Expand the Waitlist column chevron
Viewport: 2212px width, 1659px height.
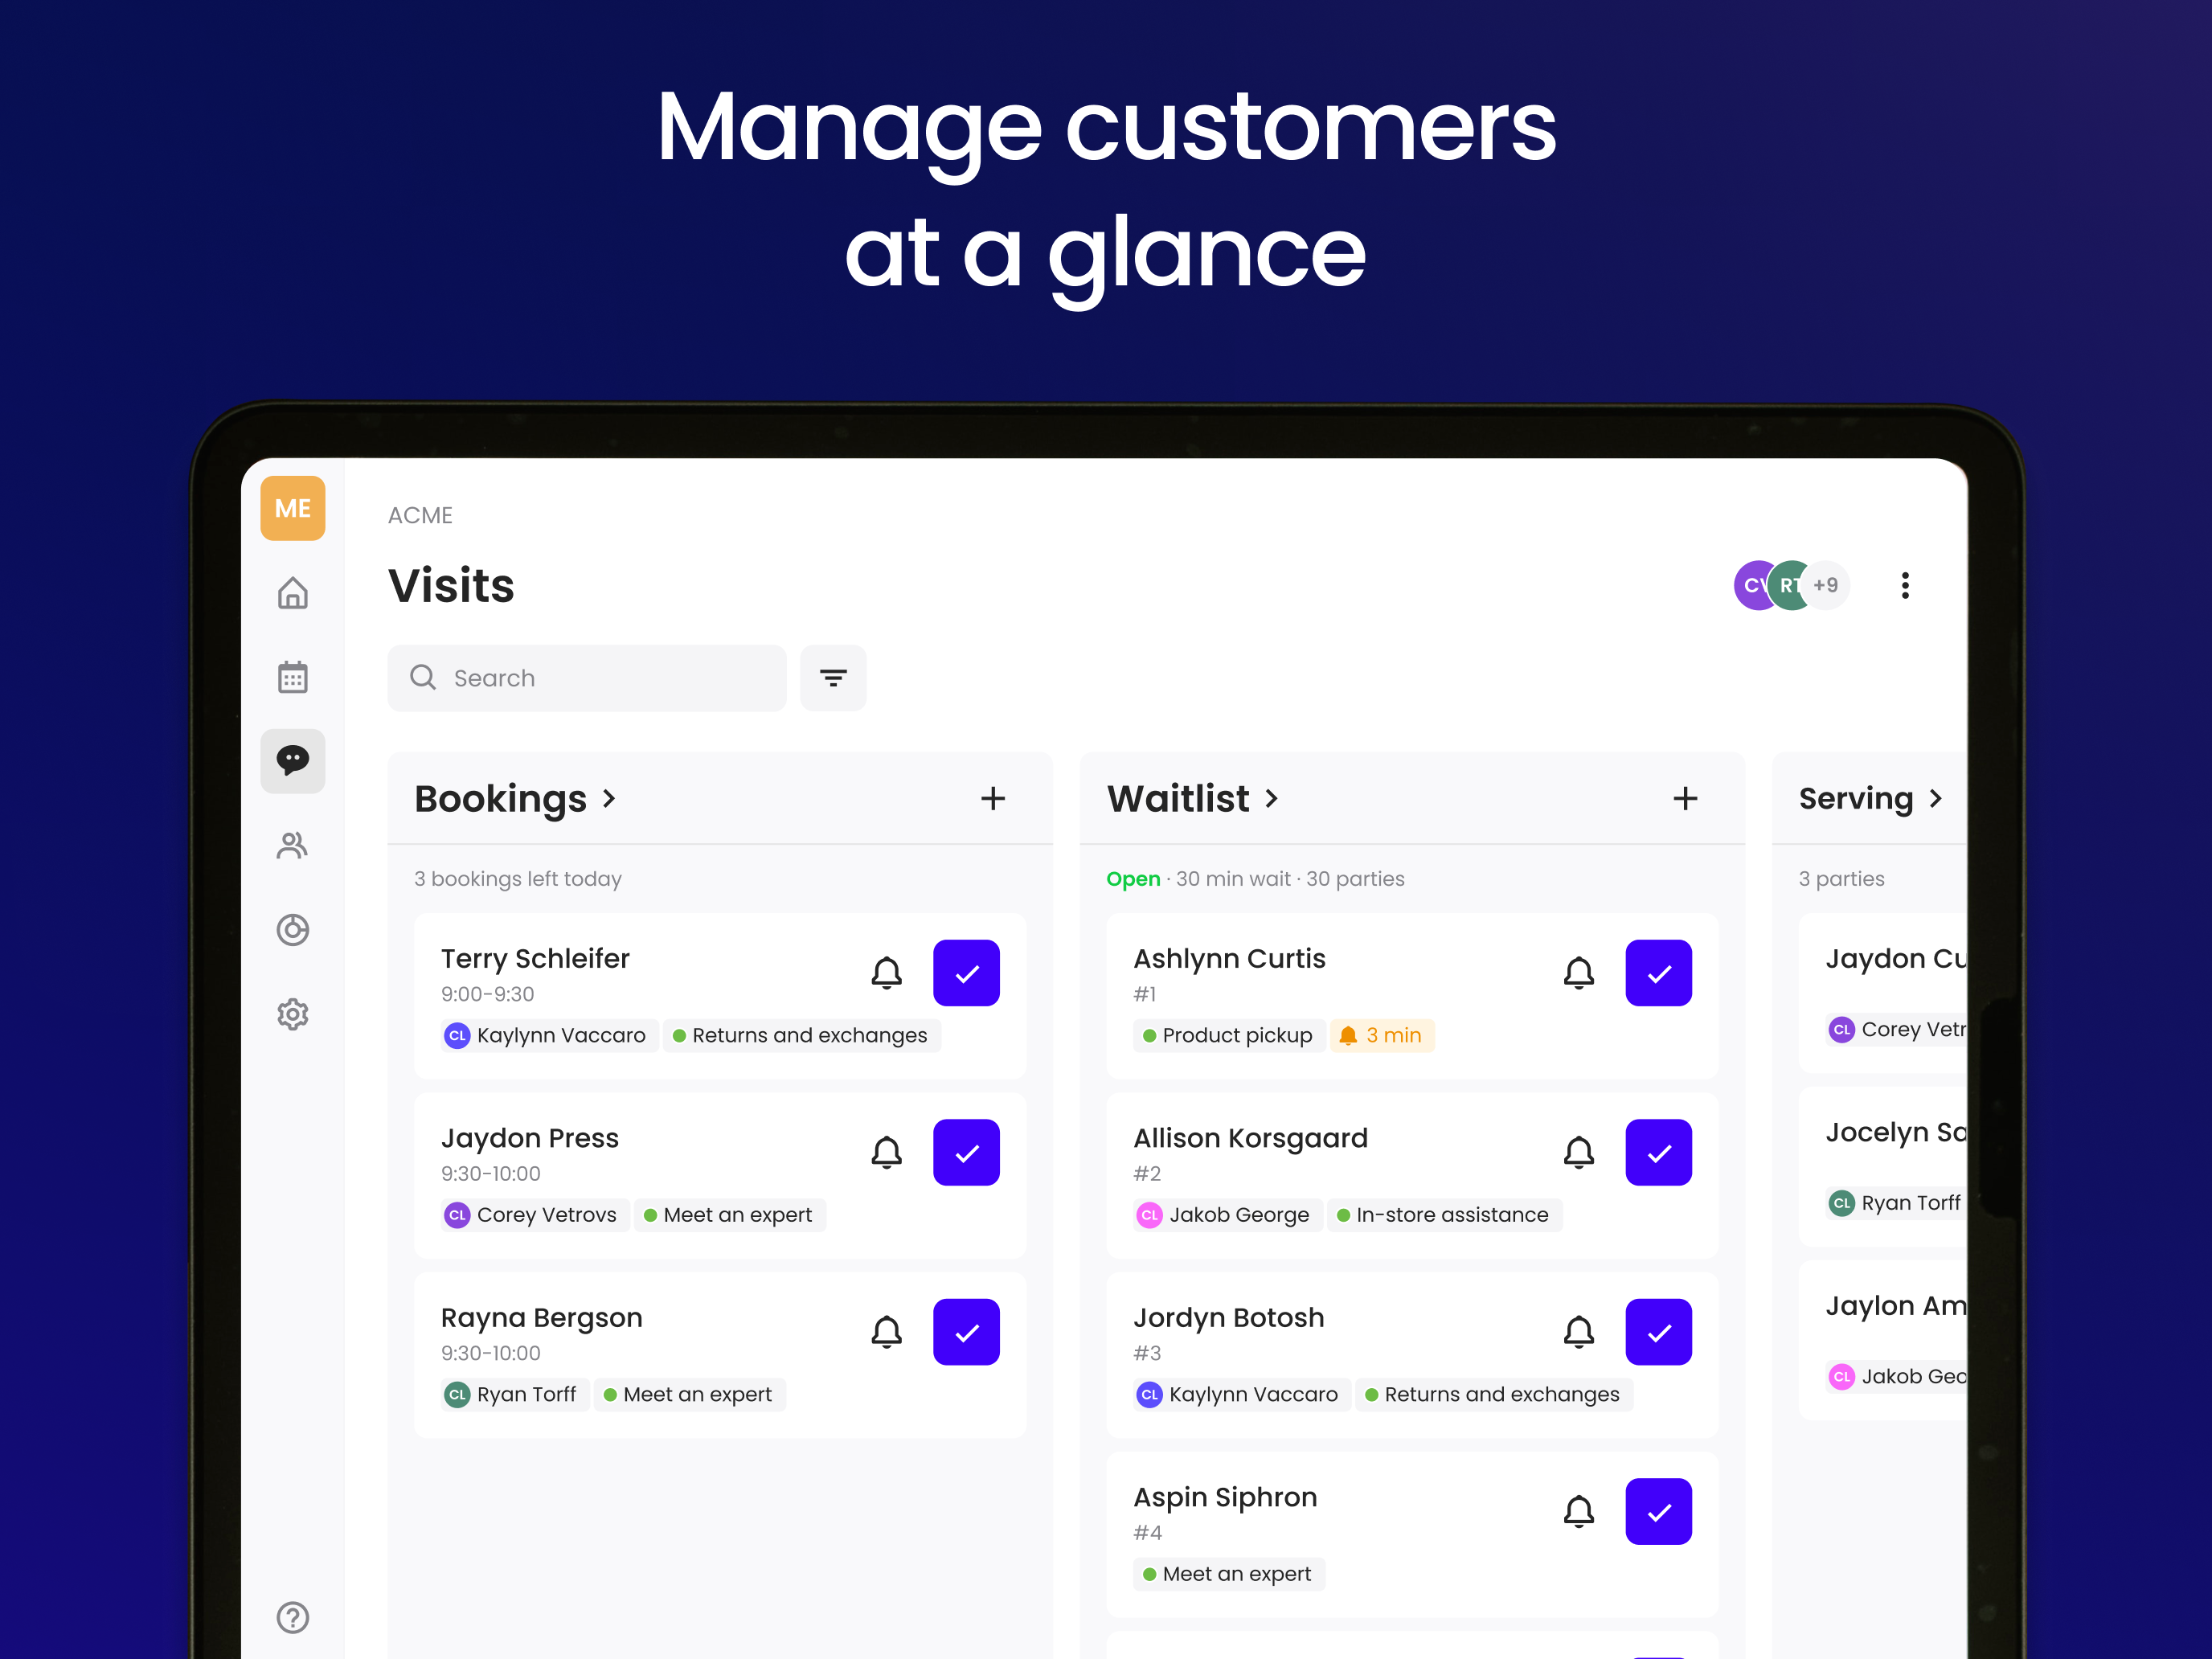click(x=1271, y=799)
